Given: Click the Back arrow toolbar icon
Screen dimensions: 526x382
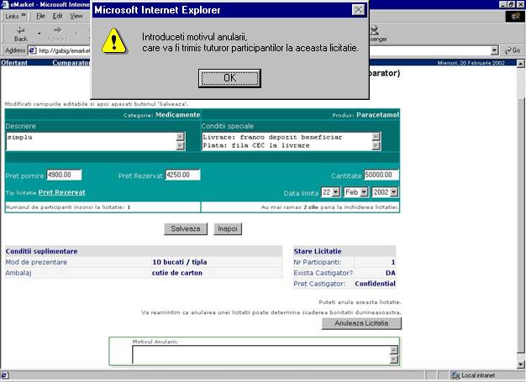Looking at the screenshot, I should click(20, 30).
